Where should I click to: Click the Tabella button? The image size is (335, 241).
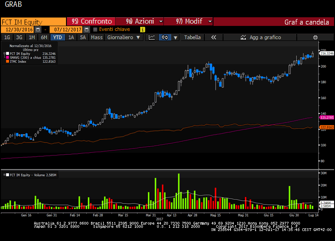pyautogui.click(x=192, y=37)
